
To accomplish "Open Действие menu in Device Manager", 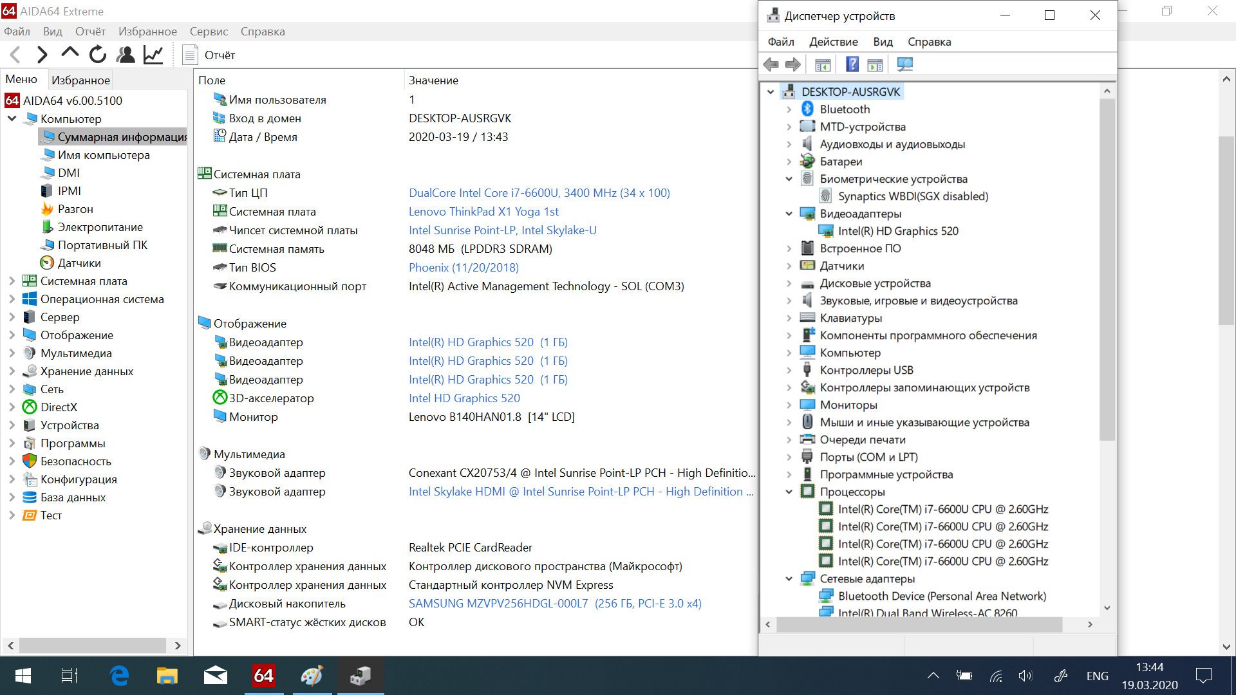I will click(833, 42).
